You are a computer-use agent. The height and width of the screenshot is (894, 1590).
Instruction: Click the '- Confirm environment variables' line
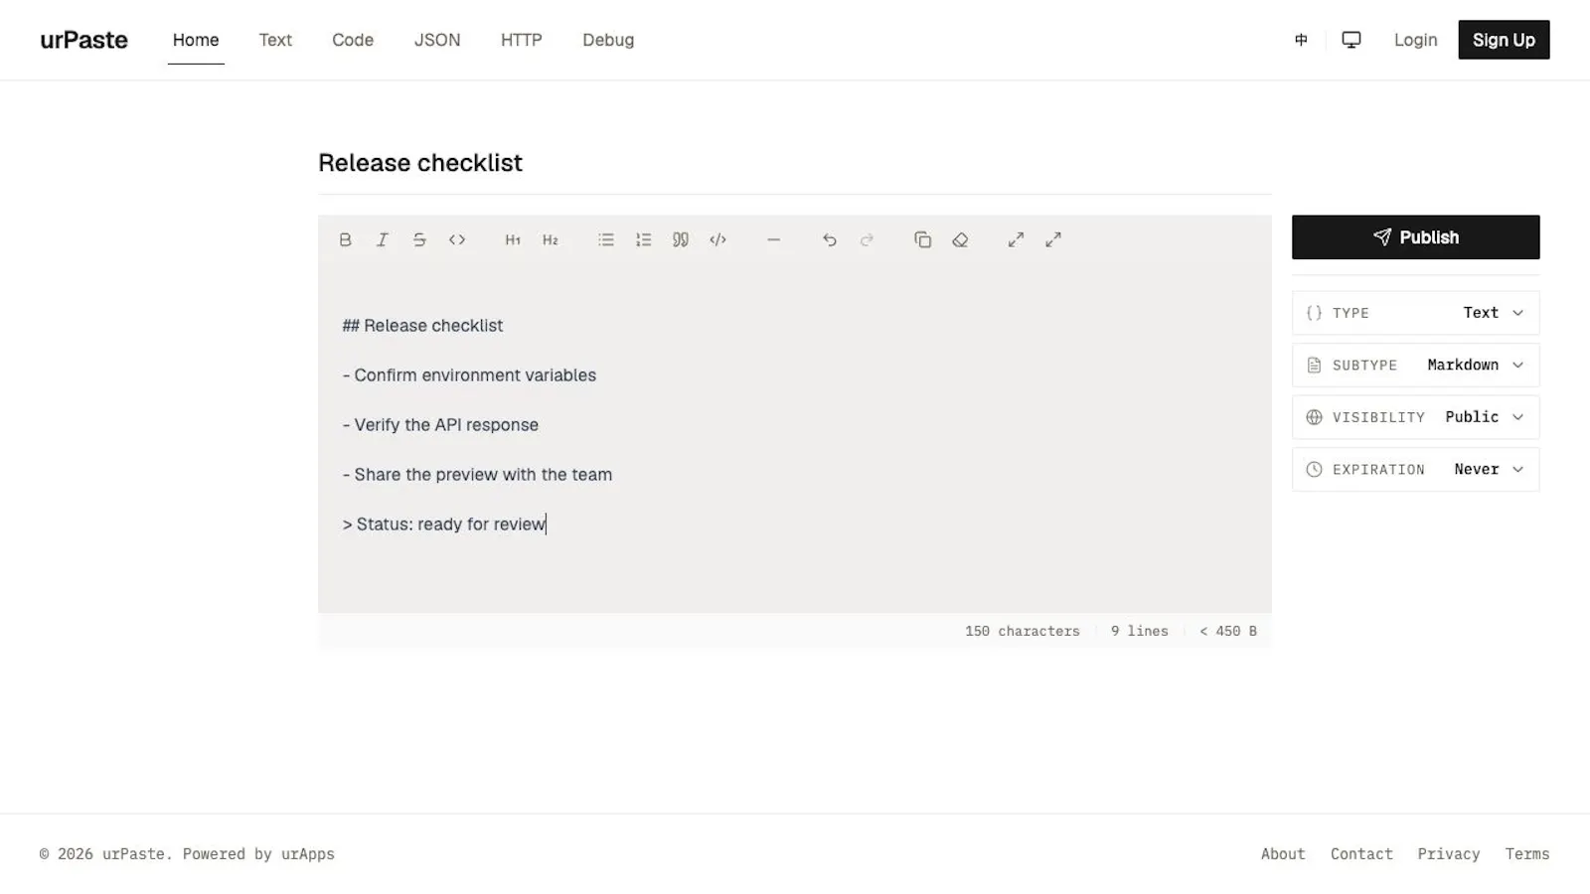tap(469, 375)
